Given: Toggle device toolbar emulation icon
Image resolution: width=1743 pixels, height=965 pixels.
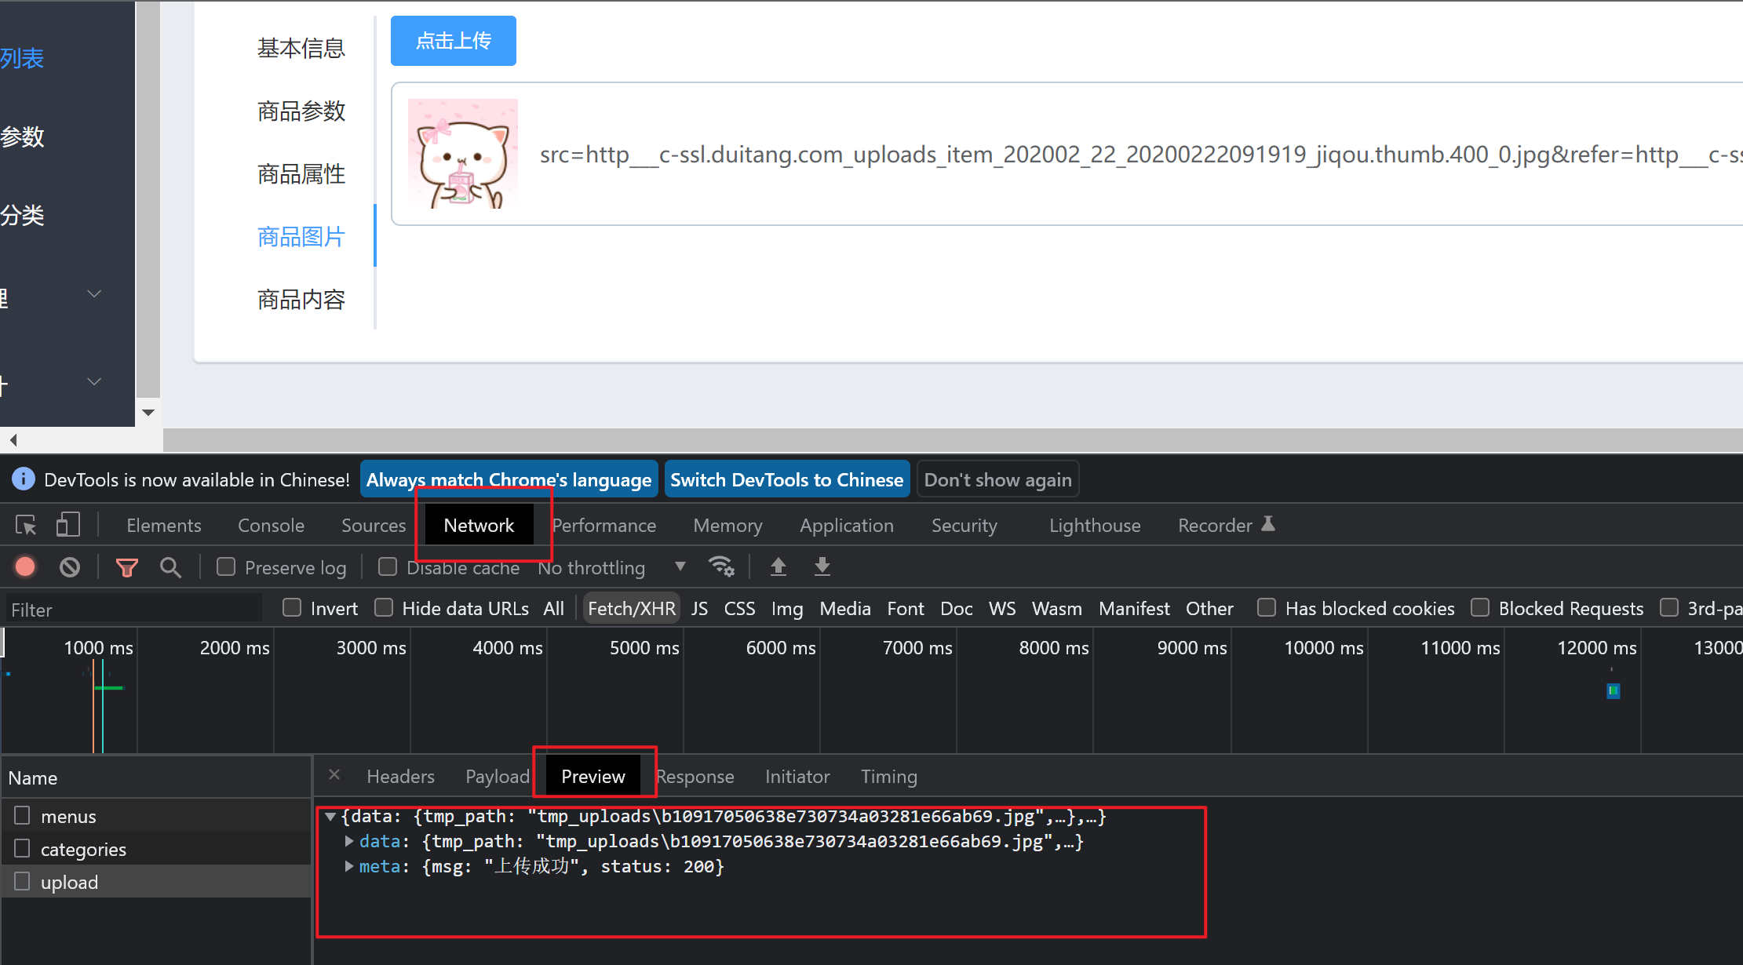Looking at the screenshot, I should [68, 524].
